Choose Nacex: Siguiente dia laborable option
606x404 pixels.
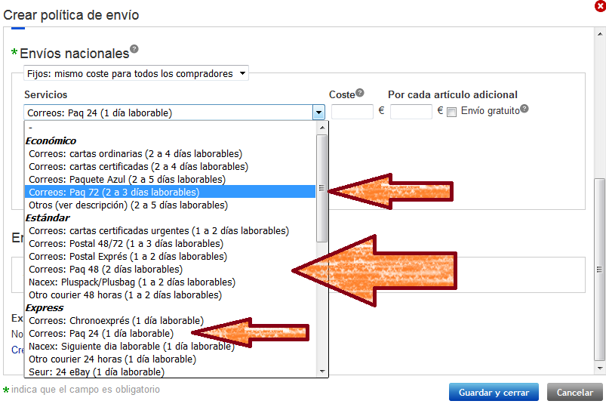(170, 347)
